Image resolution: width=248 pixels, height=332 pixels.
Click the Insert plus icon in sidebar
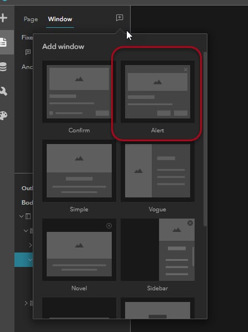click(x=3, y=18)
